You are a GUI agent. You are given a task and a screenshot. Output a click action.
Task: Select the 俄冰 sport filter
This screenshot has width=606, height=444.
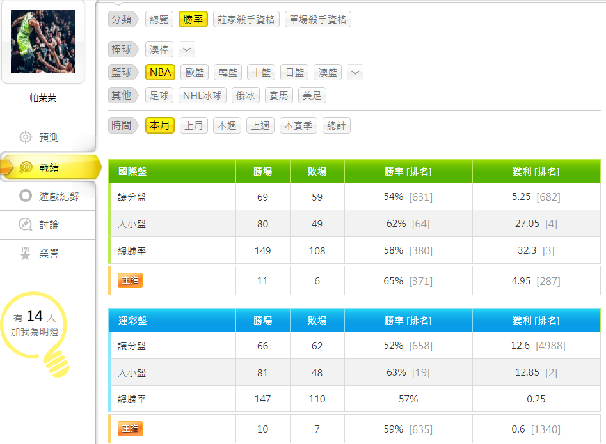(x=246, y=95)
